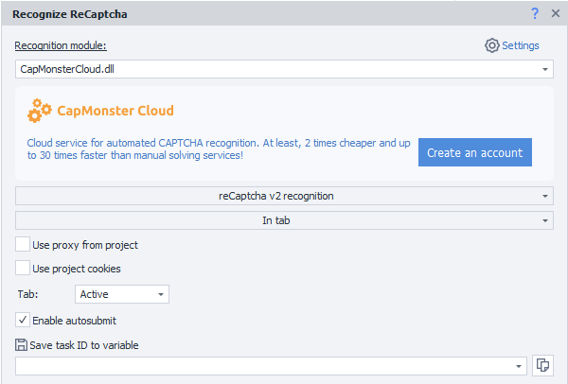Enable Use proxy from project

(x=23, y=245)
